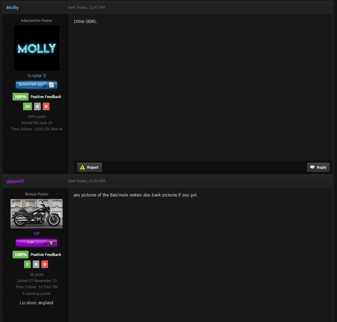
Task: Click the warning triangle icon in Report
Action: [83, 167]
